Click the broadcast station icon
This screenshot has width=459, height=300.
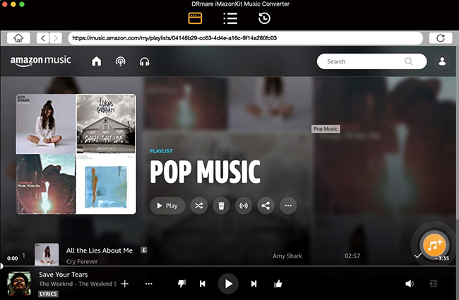(x=244, y=205)
